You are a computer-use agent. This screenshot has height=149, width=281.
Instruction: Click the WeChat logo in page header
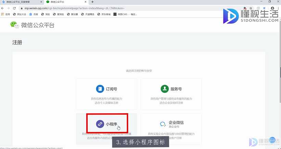(x=14, y=25)
